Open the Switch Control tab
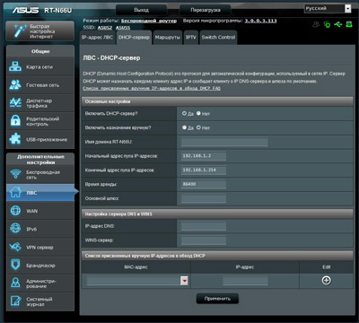Viewport: 359px width, 323px height. pos(218,38)
